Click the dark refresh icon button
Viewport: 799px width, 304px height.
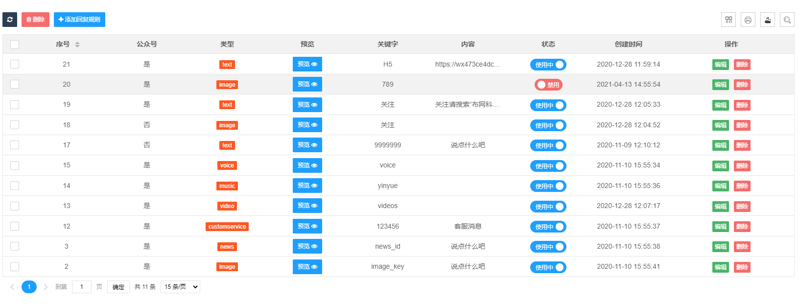(10, 20)
